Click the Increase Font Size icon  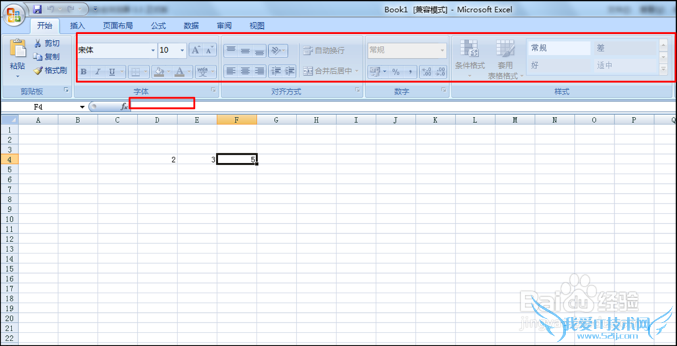click(195, 50)
